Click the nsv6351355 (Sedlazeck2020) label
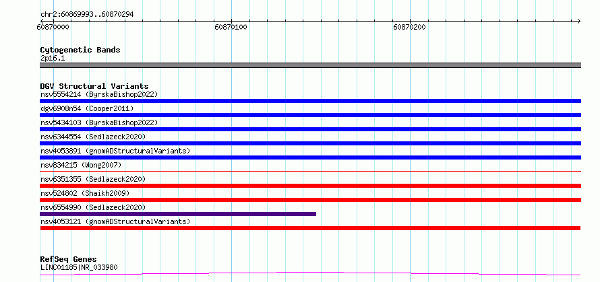600x282 pixels. (93, 179)
